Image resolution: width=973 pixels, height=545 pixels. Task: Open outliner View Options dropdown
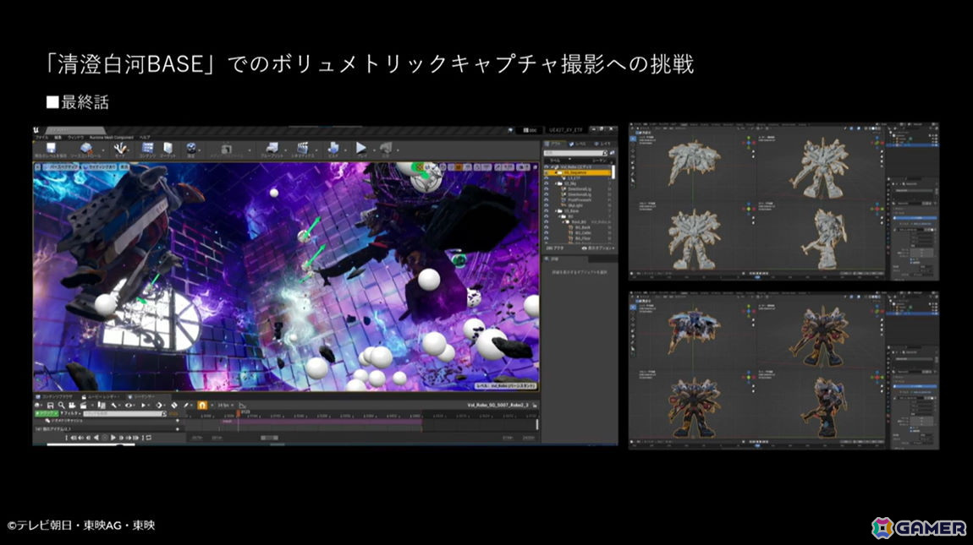tap(599, 248)
